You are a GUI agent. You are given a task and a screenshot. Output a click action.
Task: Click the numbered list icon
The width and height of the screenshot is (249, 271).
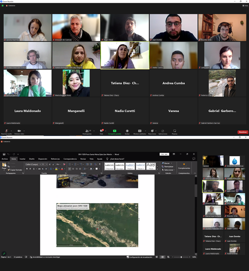(75, 164)
